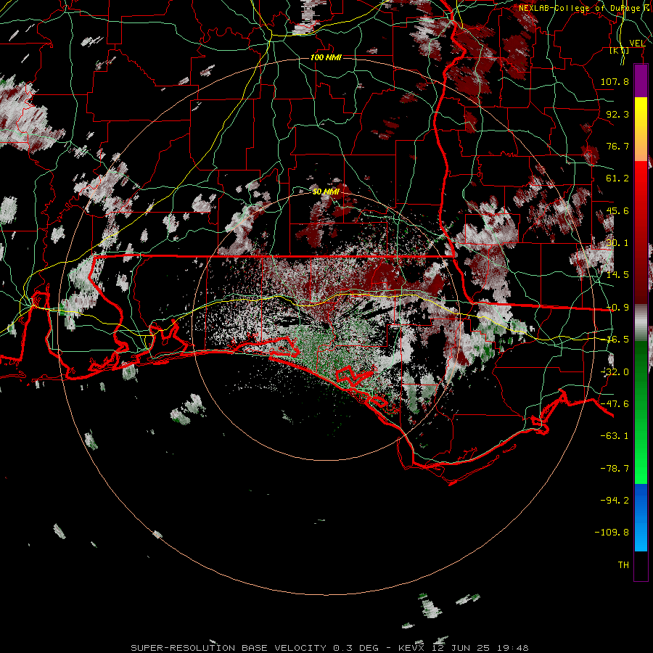653x653 pixels.
Task: Click the Super-Resolution Base Velocity caption
Action: click(x=329, y=648)
